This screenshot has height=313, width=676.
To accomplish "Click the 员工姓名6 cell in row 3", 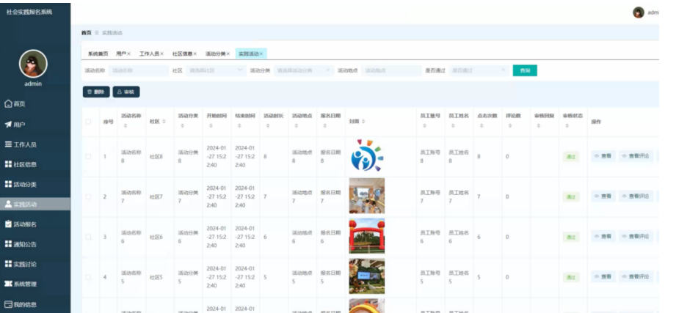I will [459, 237].
